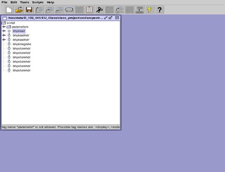Screen dimensions: 225x172
Task: Select the bhpread module
Action: tap(19, 31)
